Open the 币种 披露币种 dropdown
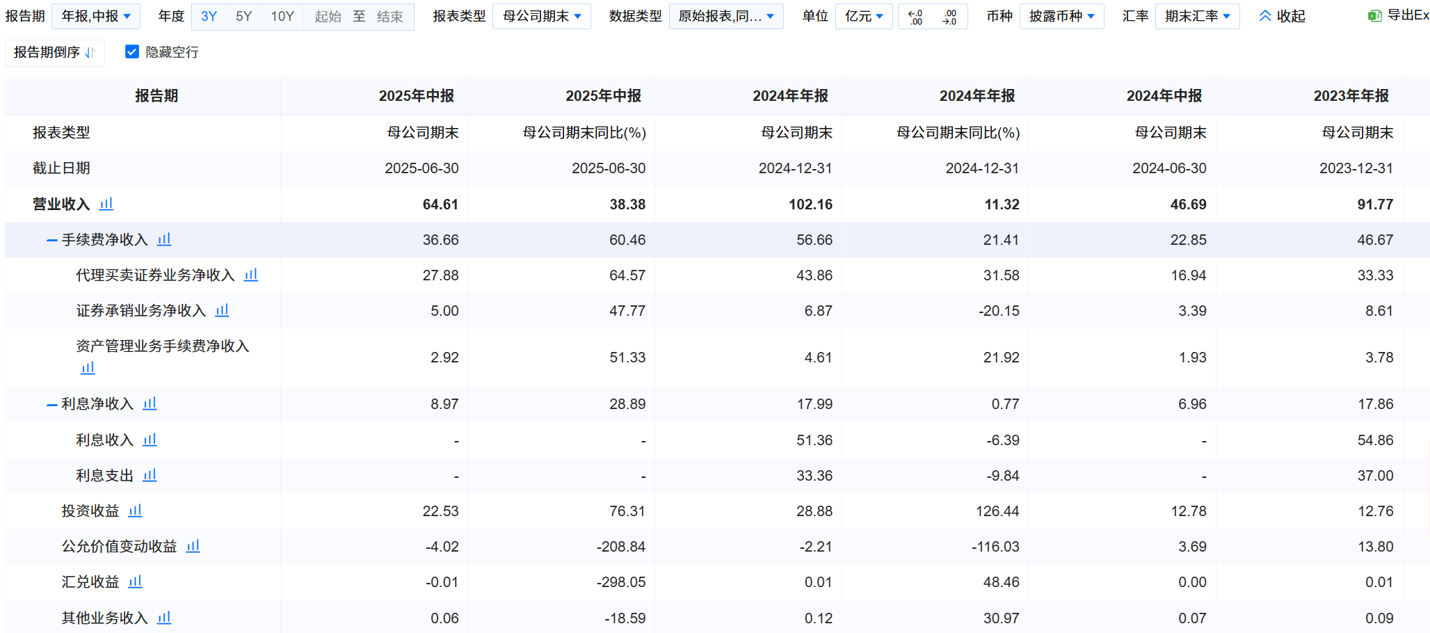 [x=1061, y=16]
